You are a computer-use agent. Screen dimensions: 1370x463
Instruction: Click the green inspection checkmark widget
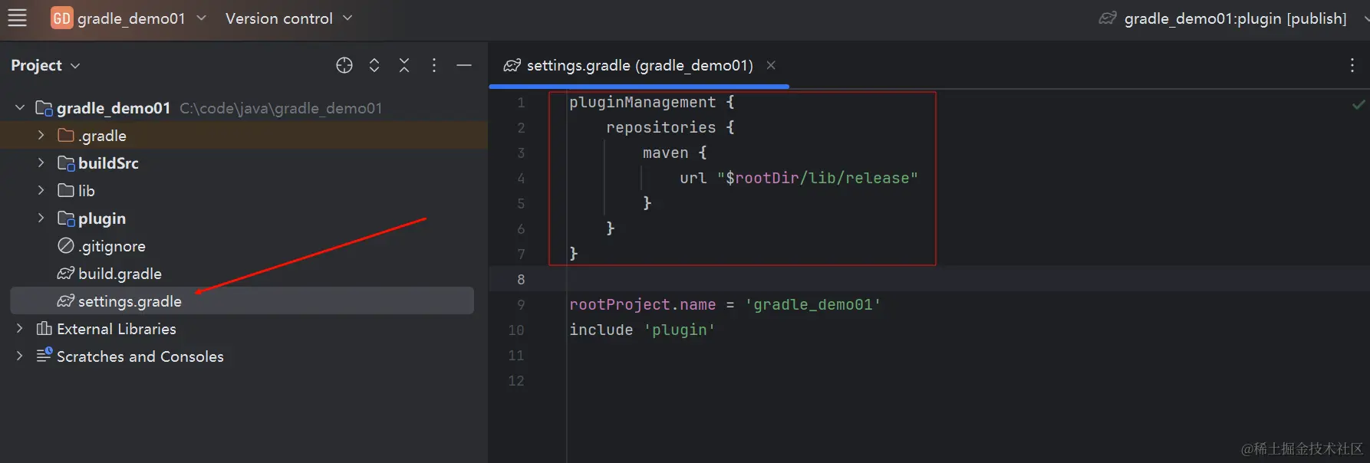click(1358, 104)
